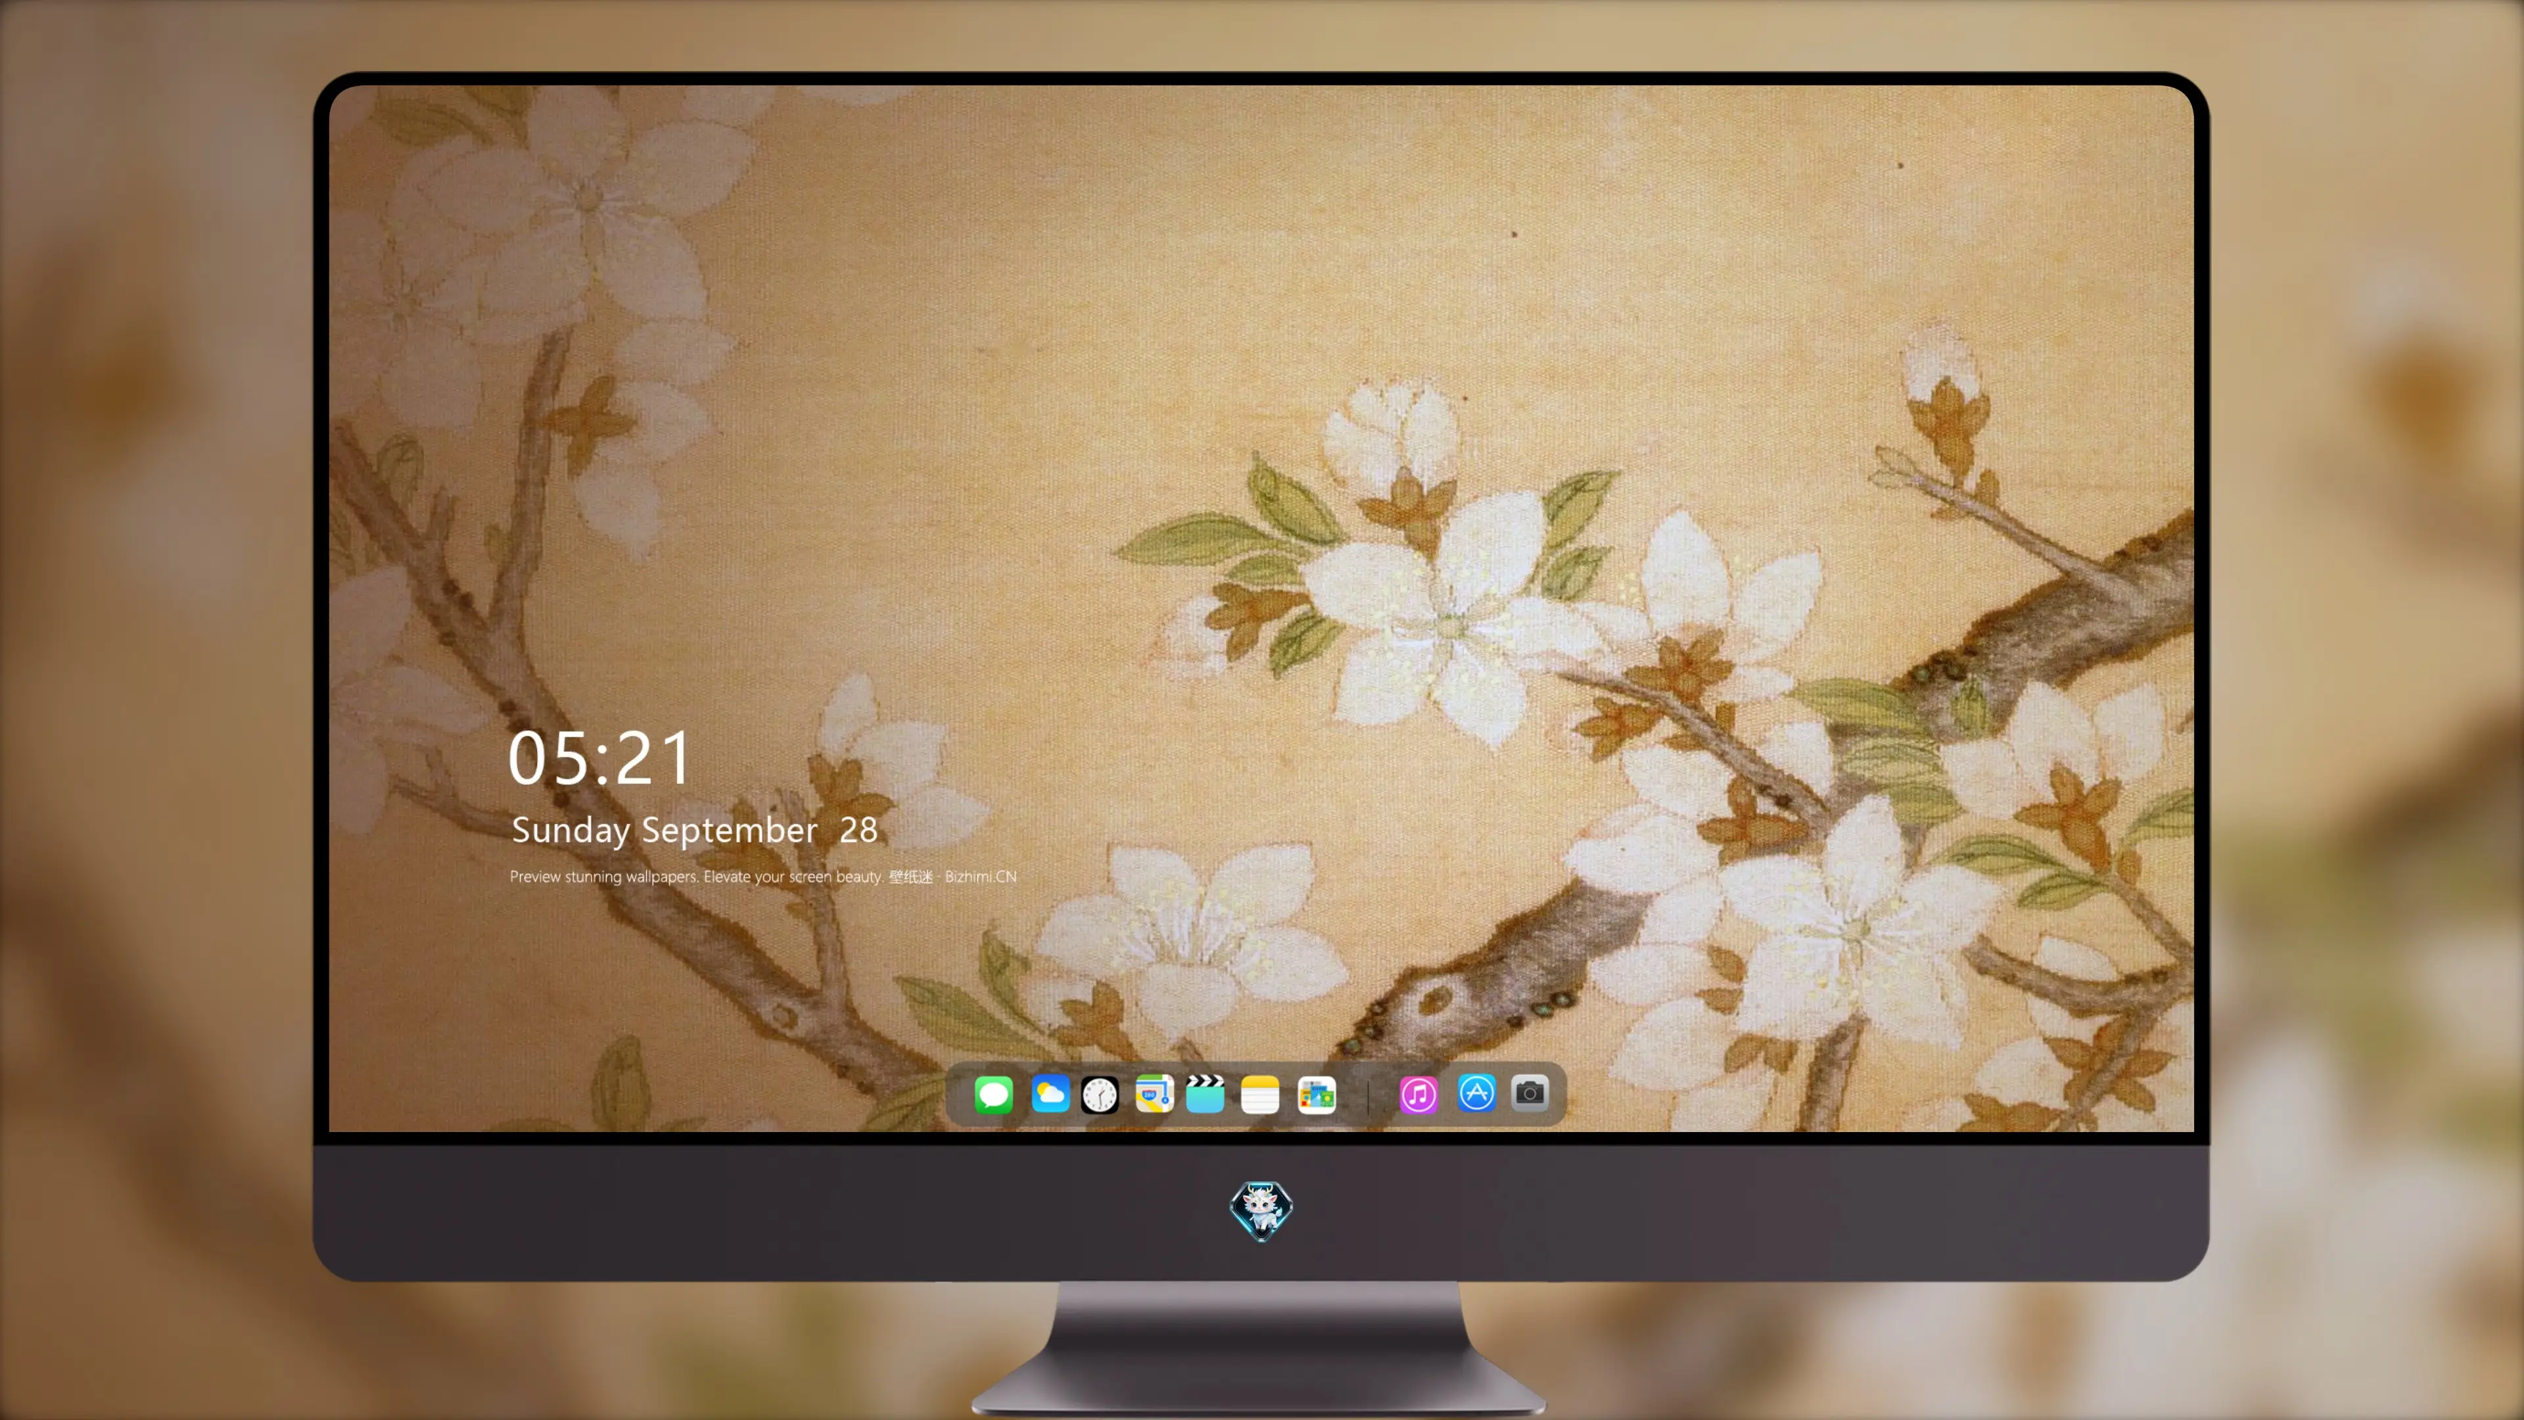Click the dragon mascot logo on the monitor chin
Viewport: 2524px width, 1420px height.
(x=1261, y=1210)
